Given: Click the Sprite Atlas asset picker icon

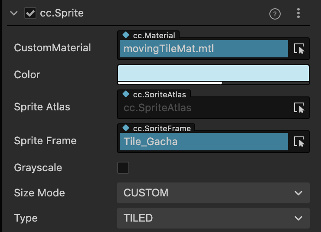Looking at the screenshot, I should coord(299,107).
